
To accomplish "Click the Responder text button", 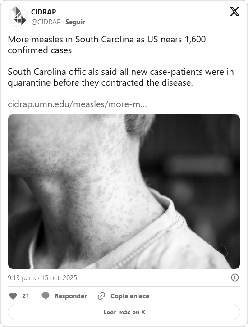I will (x=71, y=296).
